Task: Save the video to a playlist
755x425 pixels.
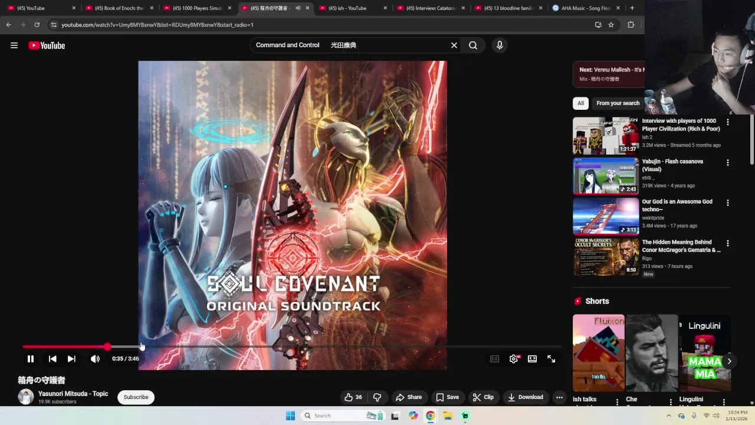Action: pyautogui.click(x=448, y=397)
